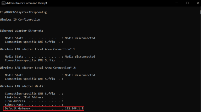Click the 192.168.1.1 gateway address
The image size is (201, 112).
point(76,108)
